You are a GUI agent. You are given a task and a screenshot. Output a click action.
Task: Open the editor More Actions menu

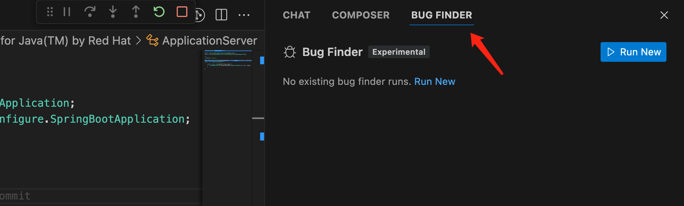click(x=244, y=15)
